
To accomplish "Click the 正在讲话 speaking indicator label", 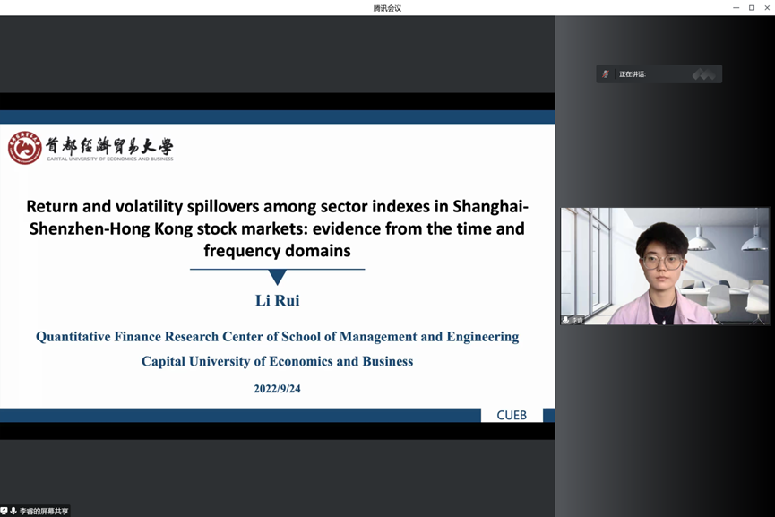I will coord(633,74).
